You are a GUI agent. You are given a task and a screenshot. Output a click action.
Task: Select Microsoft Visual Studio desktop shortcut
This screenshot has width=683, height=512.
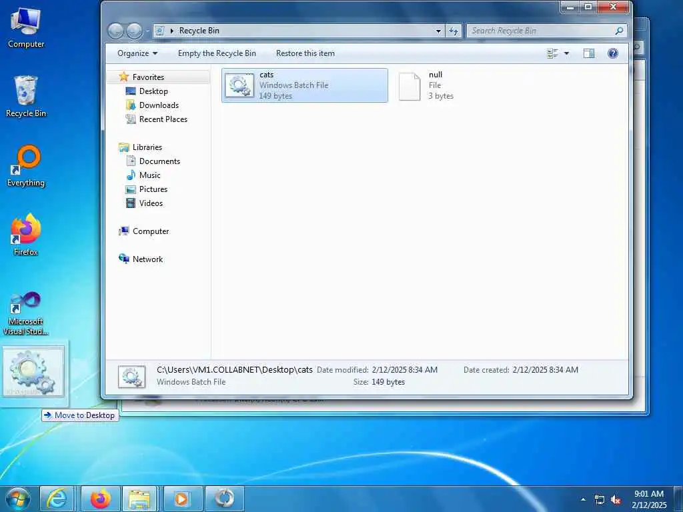[x=26, y=313]
